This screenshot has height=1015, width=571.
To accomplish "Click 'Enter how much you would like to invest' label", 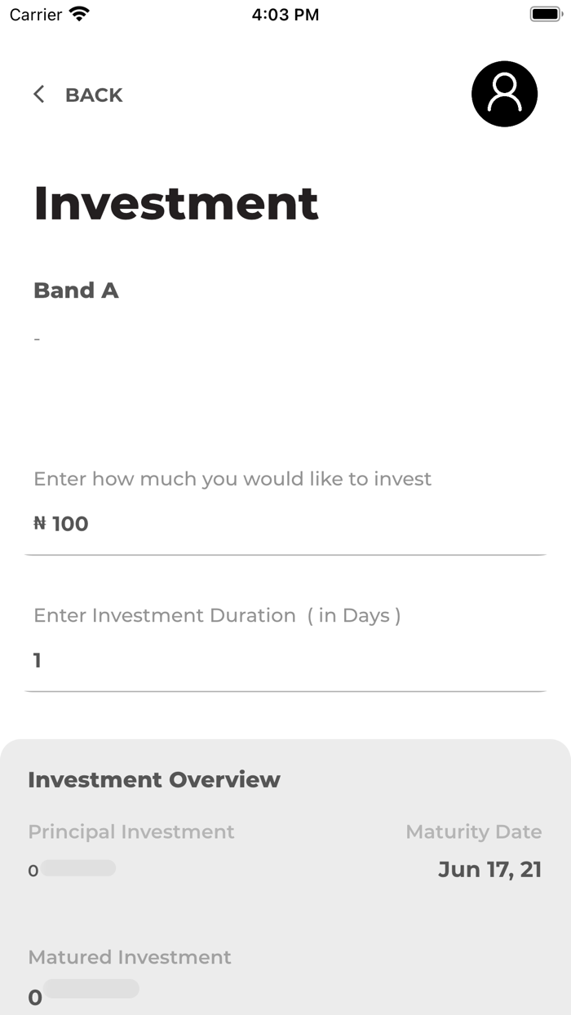I will (x=232, y=479).
